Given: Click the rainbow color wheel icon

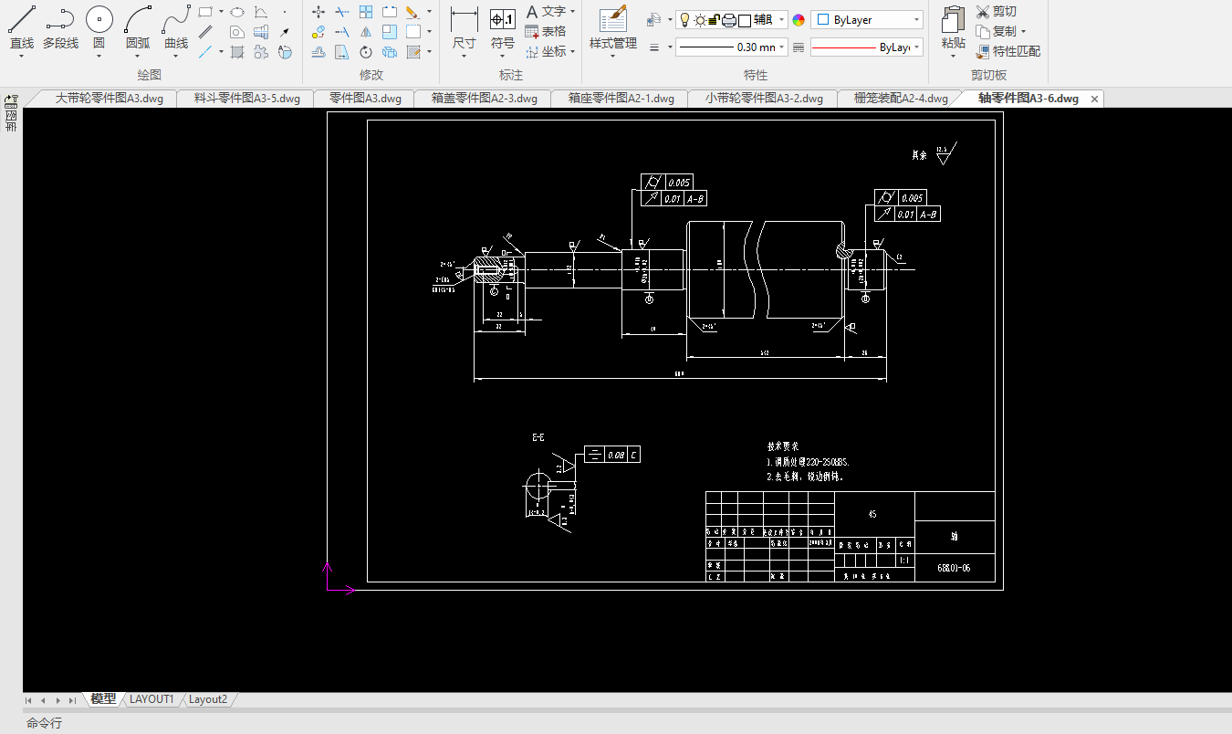Looking at the screenshot, I should 799,20.
